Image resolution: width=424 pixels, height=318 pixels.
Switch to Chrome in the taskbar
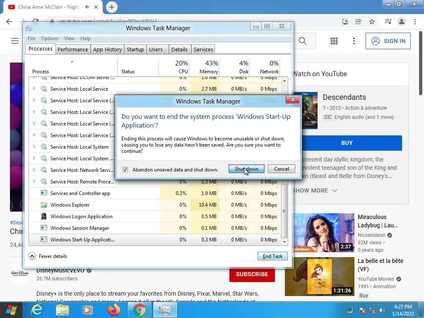(x=139, y=310)
